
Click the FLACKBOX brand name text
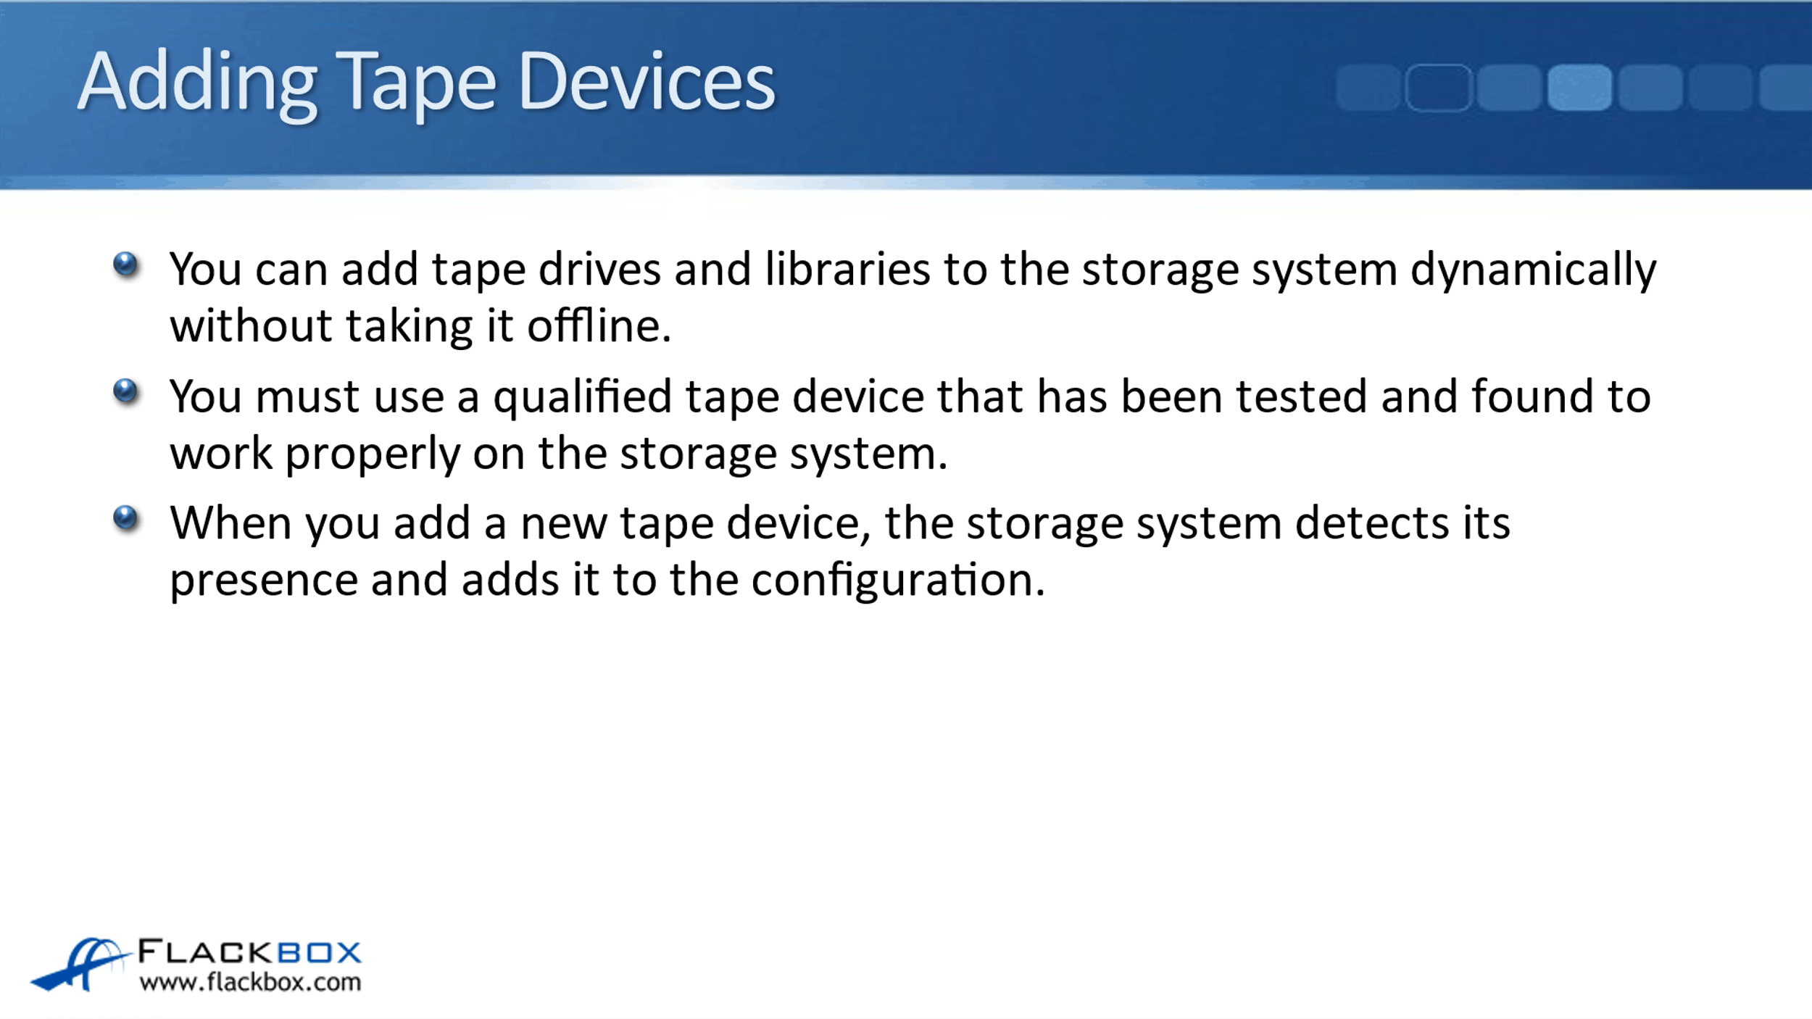[249, 952]
